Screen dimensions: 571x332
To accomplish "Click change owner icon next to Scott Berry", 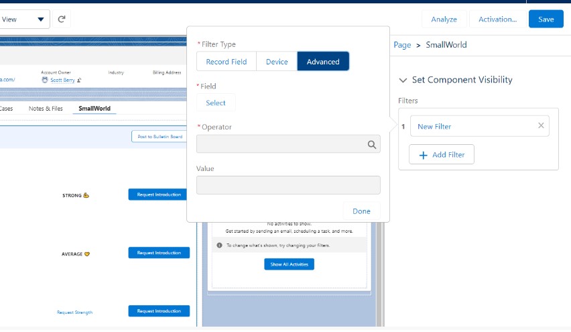I will click(79, 79).
